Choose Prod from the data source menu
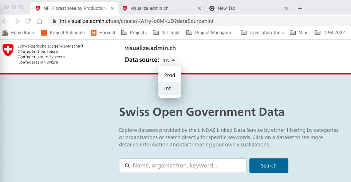351x182 pixels. click(170, 75)
